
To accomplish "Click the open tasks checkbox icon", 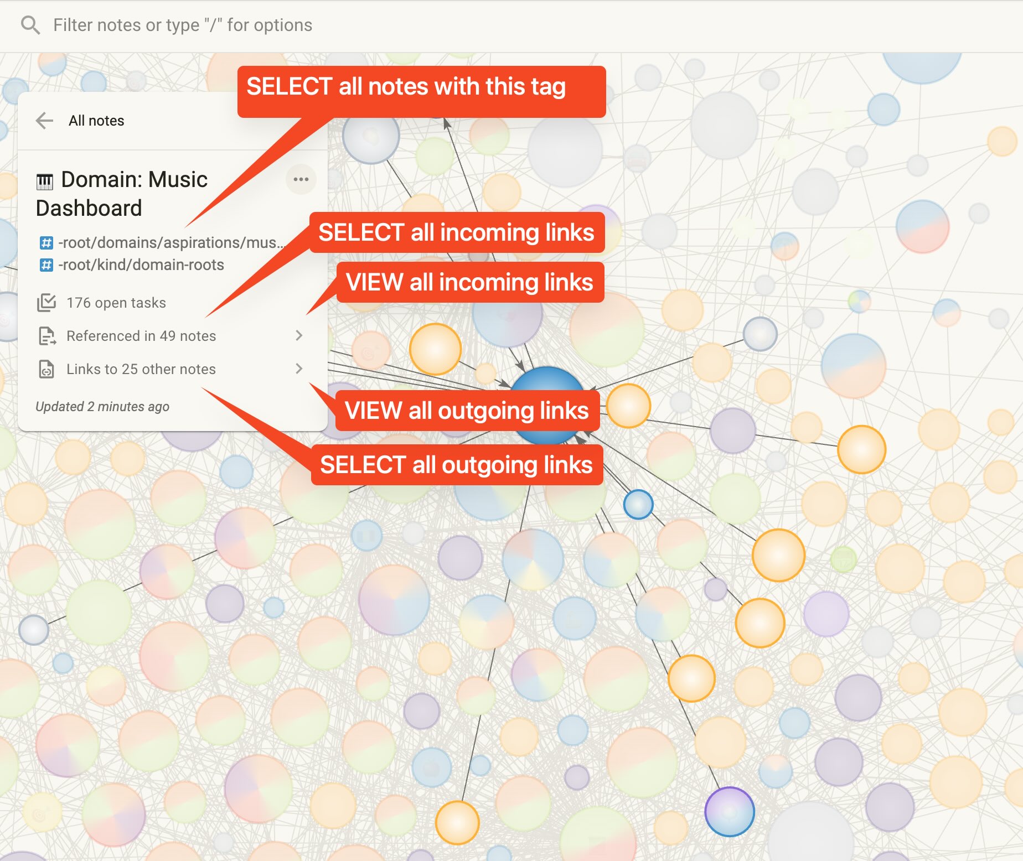I will coord(46,303).
